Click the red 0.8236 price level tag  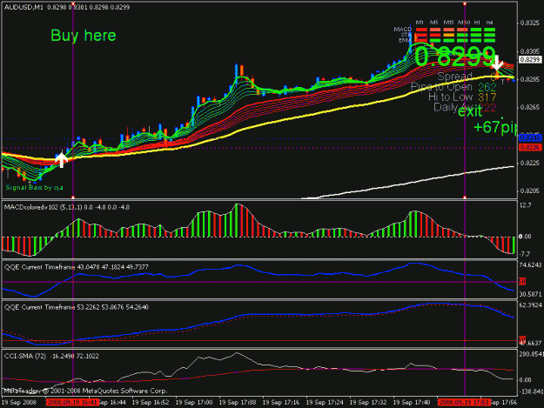pos(530,148)
